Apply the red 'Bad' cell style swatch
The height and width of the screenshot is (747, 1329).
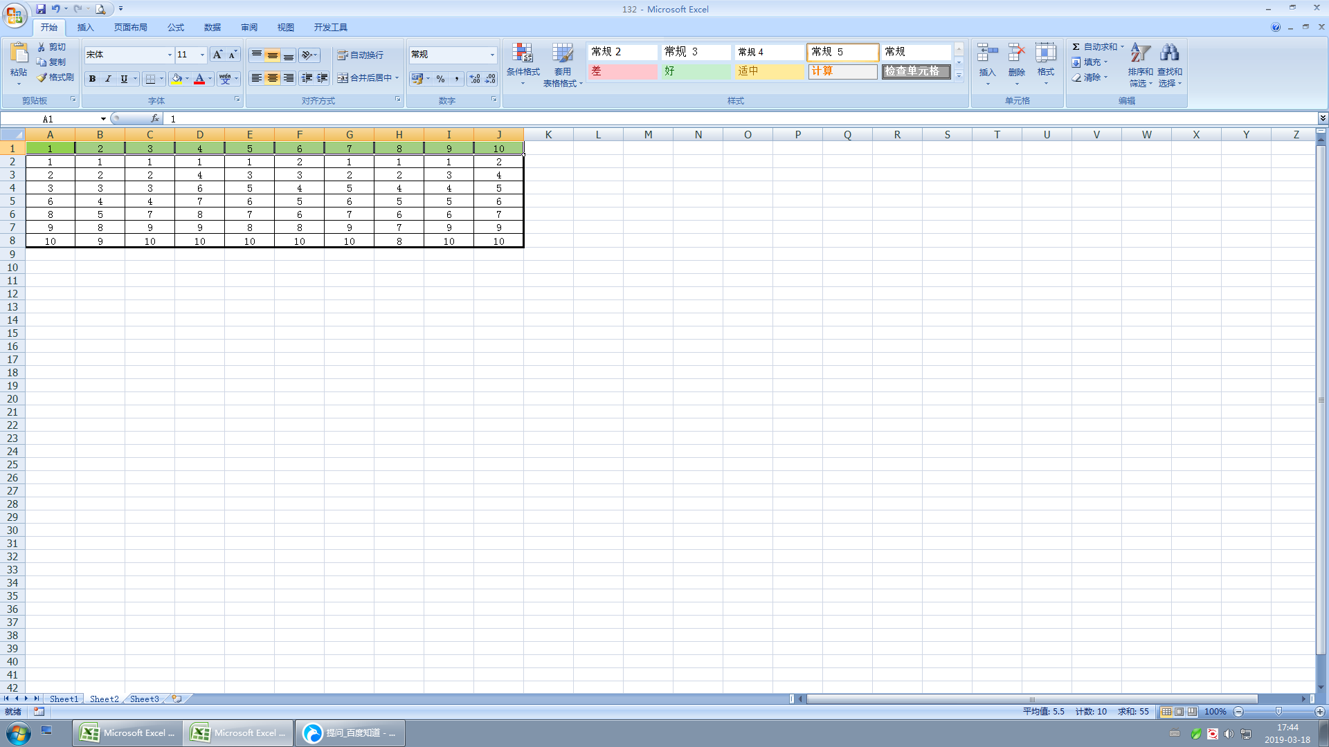[622, 71]
